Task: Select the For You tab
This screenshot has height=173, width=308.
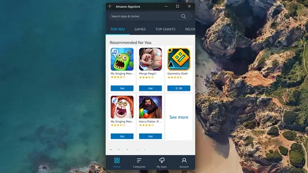Action: 117,29
